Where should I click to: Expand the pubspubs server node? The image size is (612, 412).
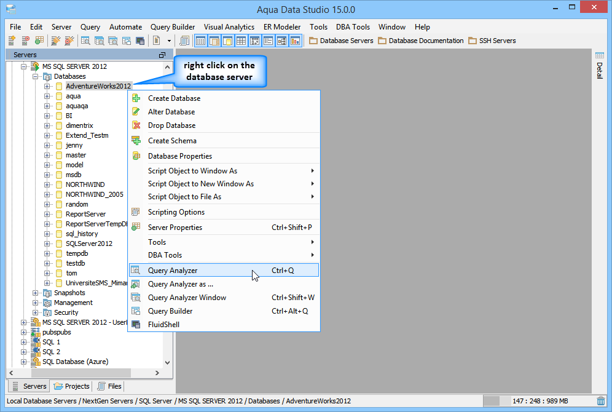pyautogui.click(x=24, y=332)
